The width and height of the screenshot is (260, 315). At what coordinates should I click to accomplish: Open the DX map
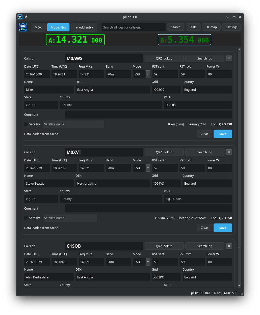[x=211, y=27]
